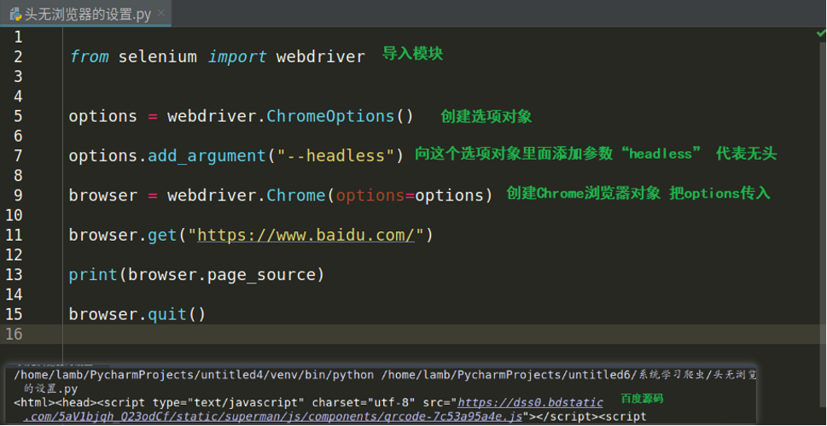Click line number 7 in the gutter
The image size is (827, 426).
19,155
